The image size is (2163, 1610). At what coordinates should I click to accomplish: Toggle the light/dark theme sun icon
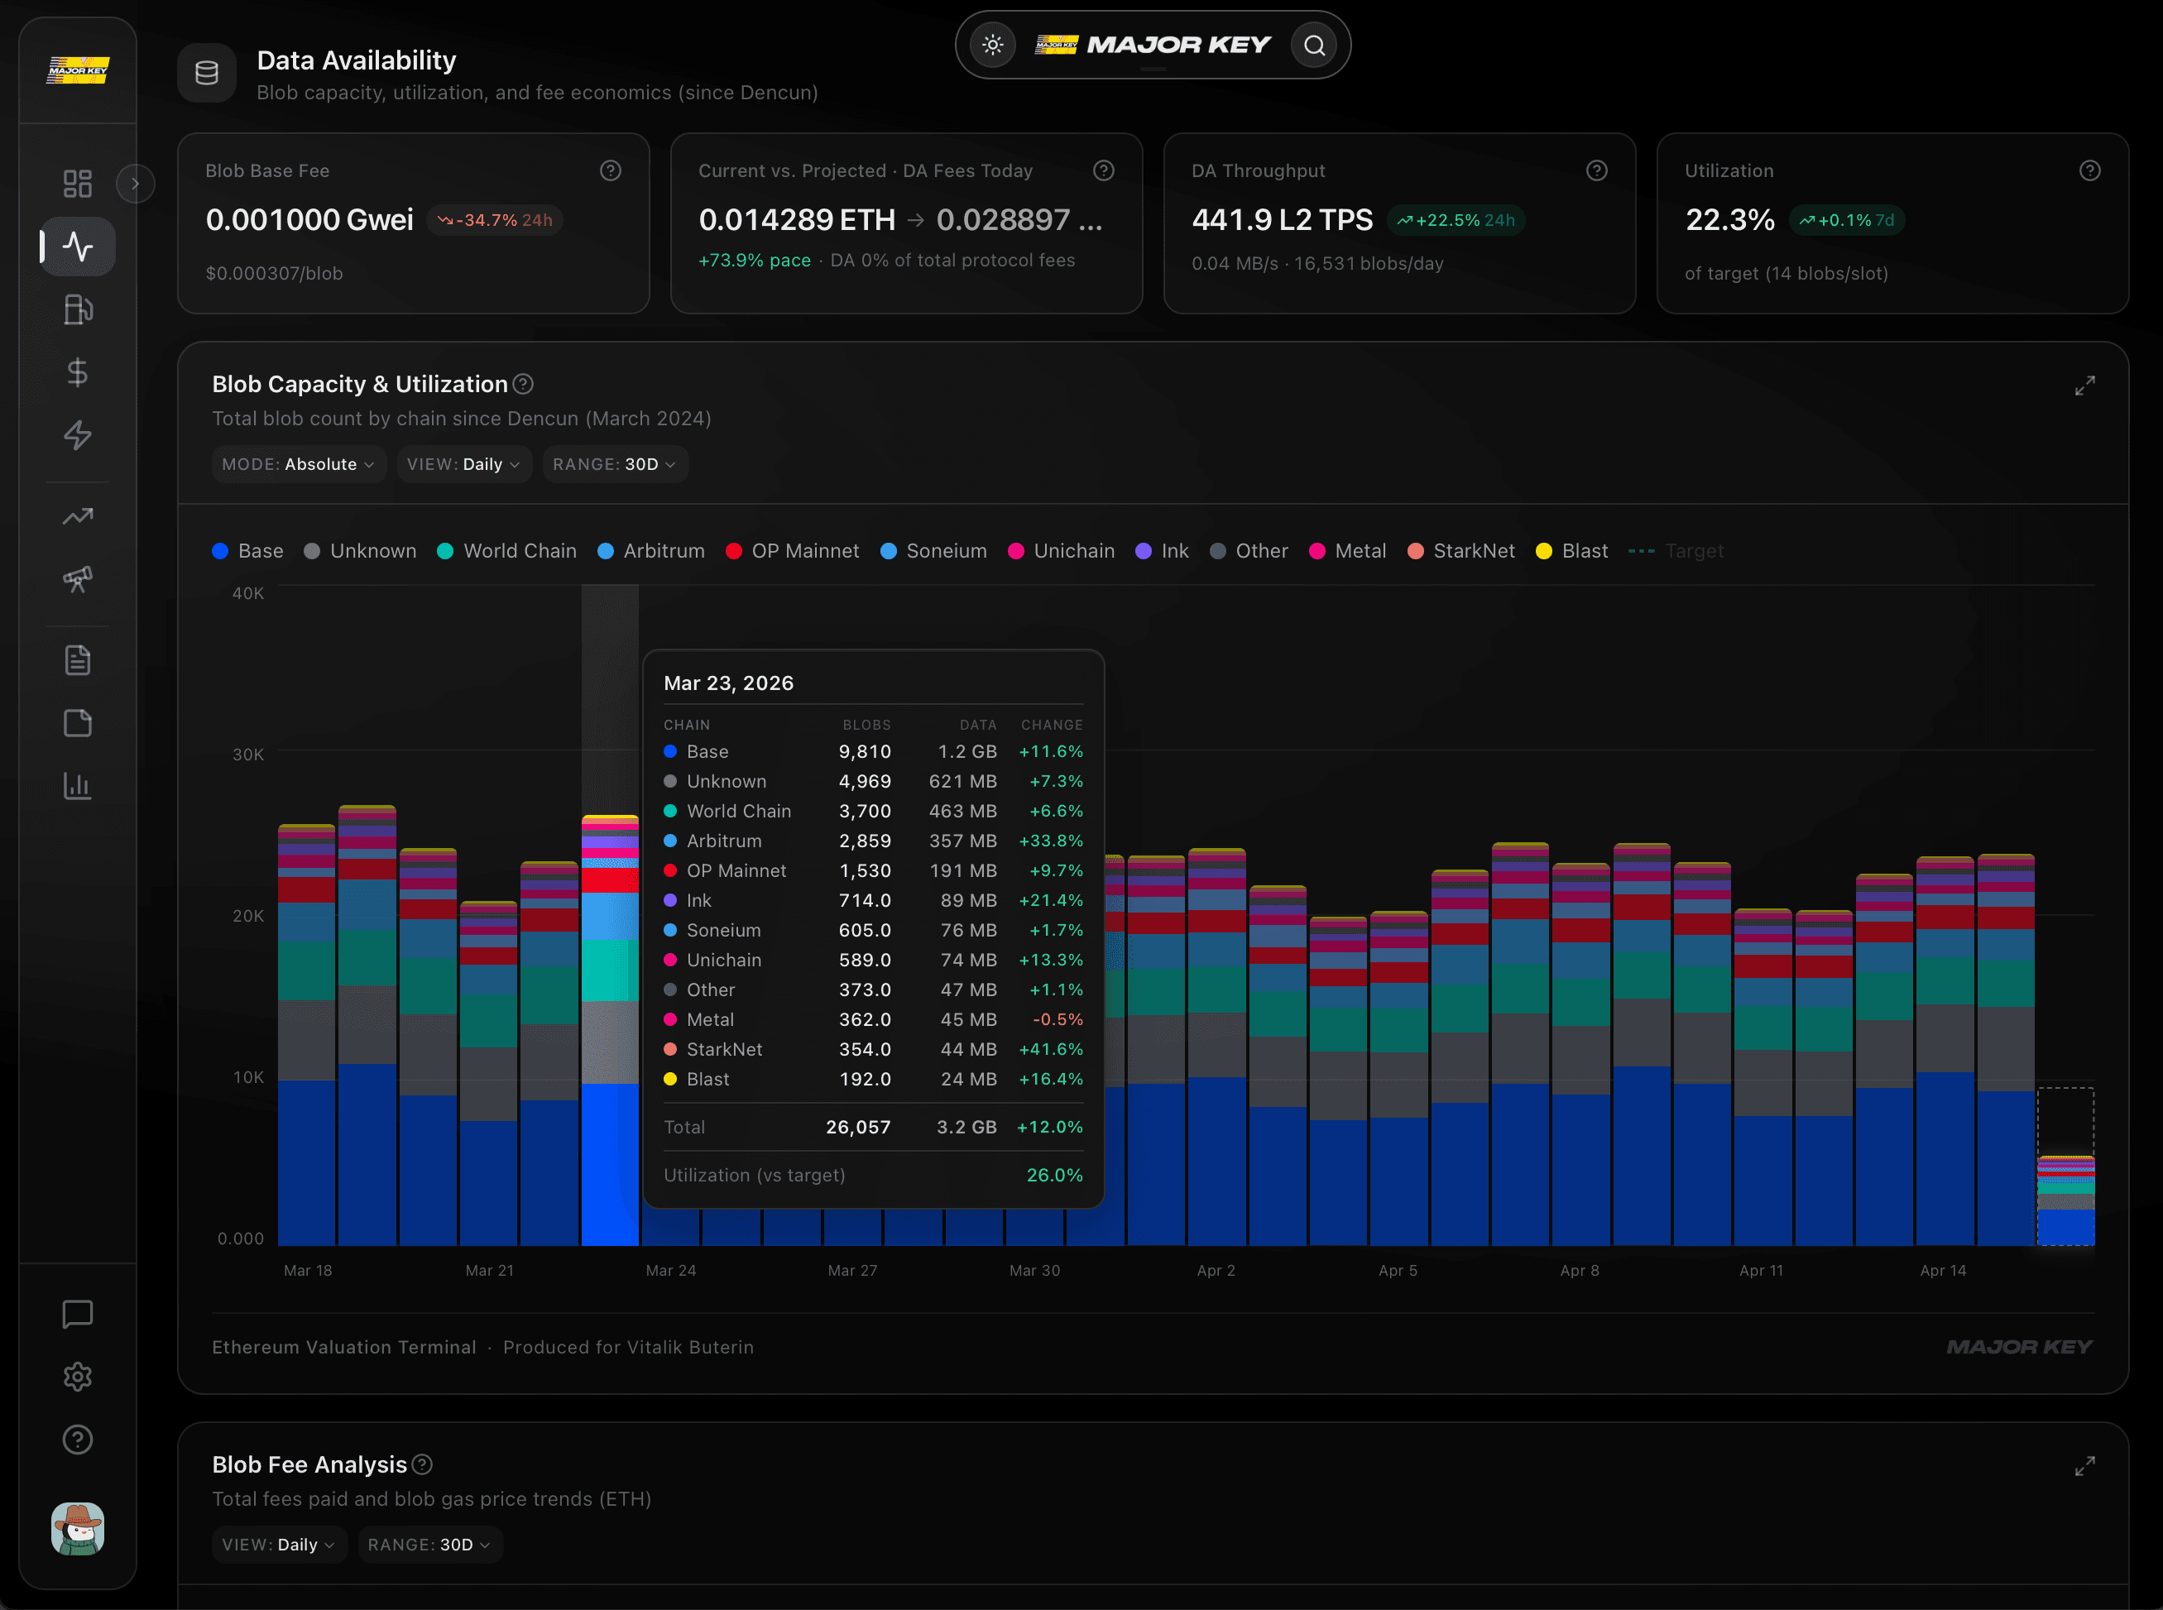tap(992, 45)
